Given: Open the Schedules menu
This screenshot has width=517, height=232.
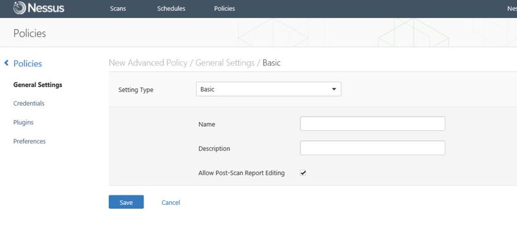Looking at the screenshot, I should pos(171,8).
